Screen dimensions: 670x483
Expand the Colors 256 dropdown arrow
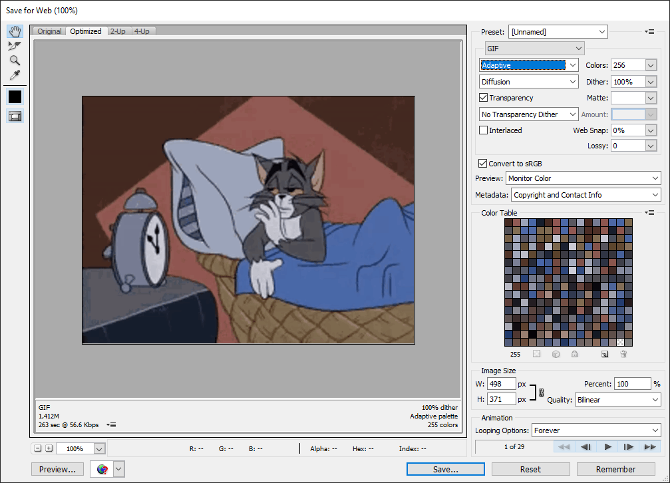pyautogui.click(x=651, y=65)
